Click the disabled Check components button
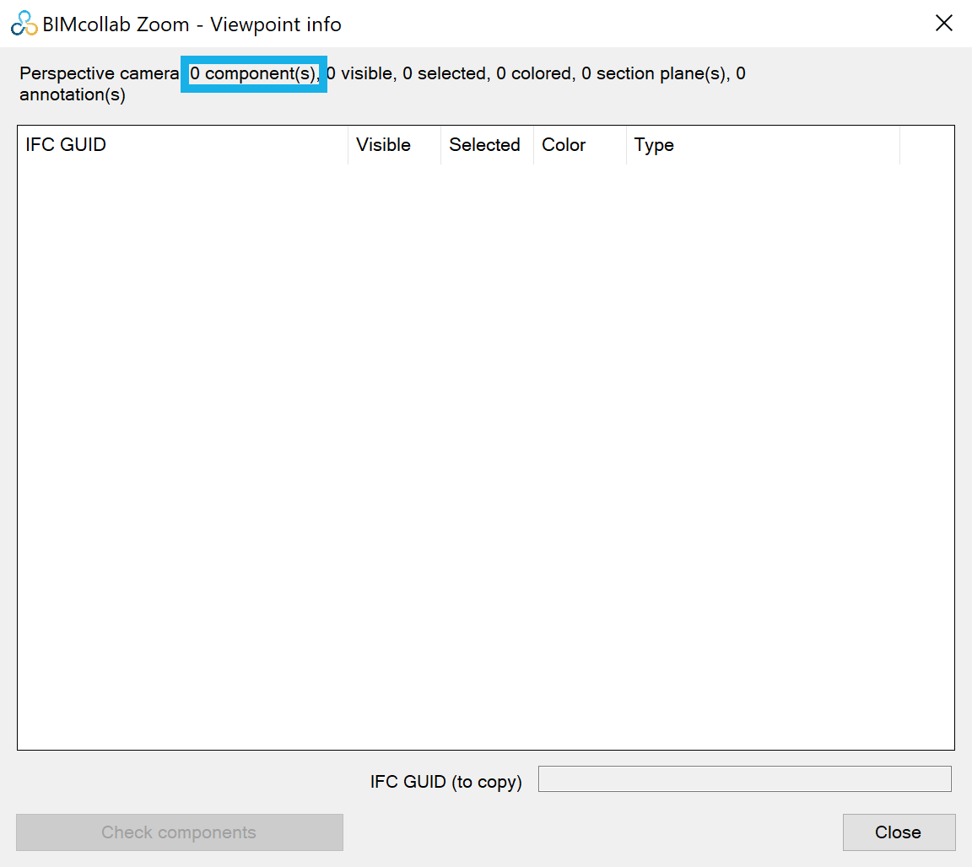 point(180,832)
